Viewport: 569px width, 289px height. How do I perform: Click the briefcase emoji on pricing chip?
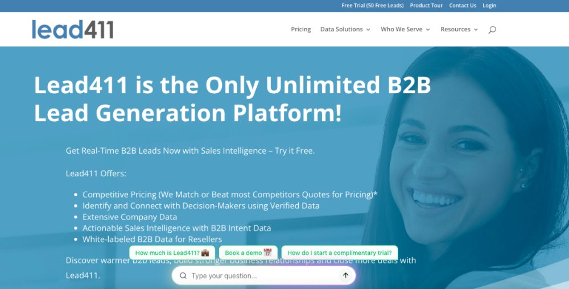205,253
